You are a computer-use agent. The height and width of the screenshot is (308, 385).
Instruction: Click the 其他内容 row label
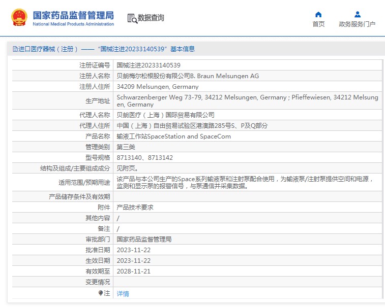98,218
